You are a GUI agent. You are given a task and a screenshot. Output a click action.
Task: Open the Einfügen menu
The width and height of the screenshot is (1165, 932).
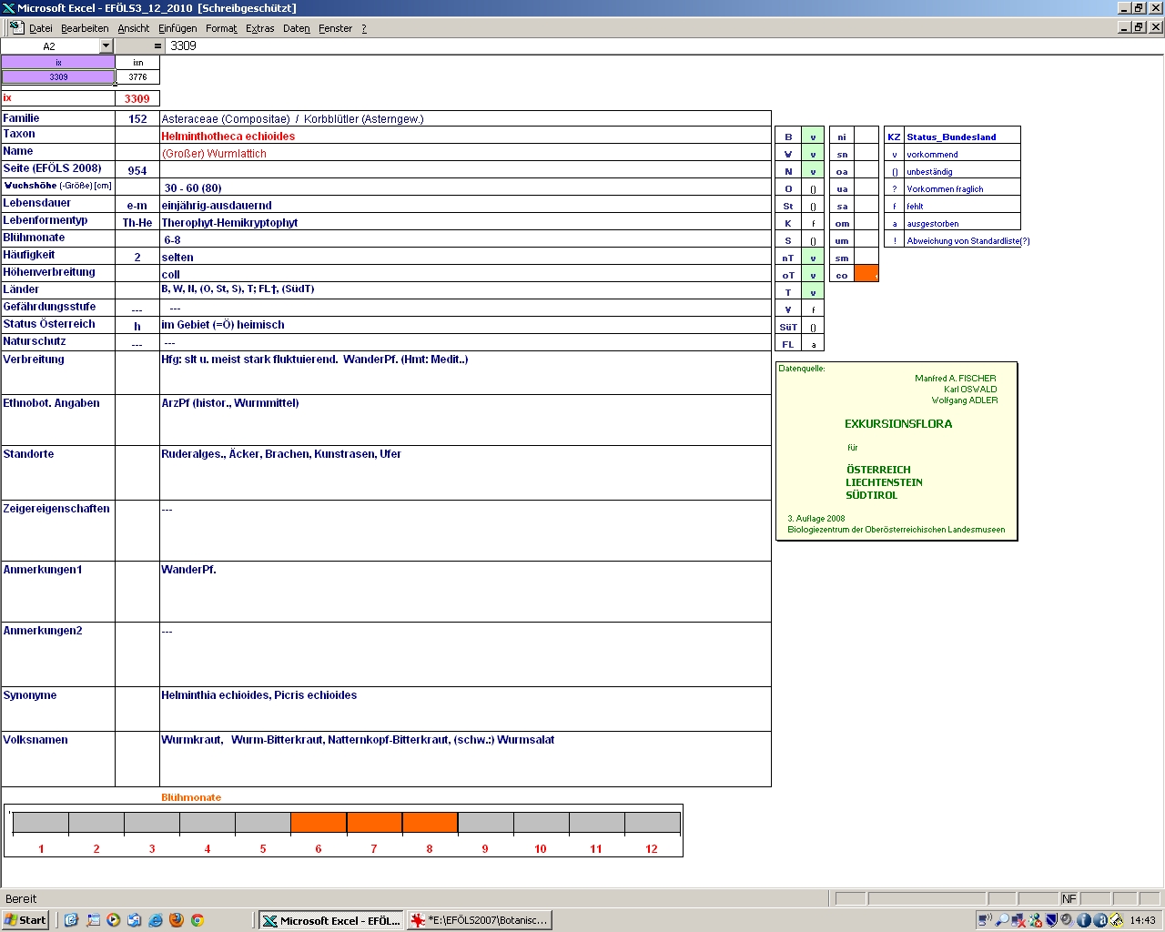(x=177, y=28)
